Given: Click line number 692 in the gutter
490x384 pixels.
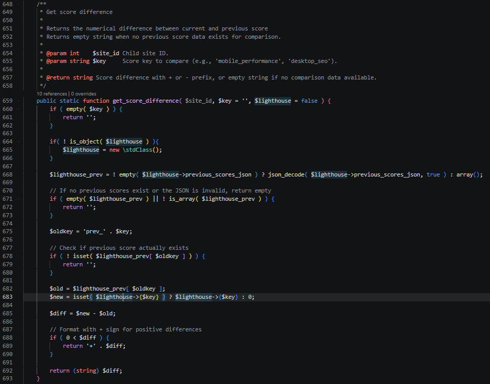Looking at the screenshot, I should point(8,371).
